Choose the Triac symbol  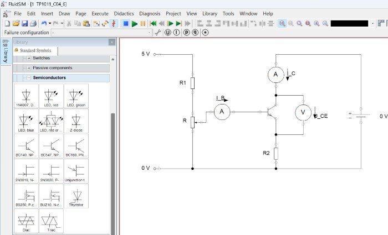coord(51,221)
